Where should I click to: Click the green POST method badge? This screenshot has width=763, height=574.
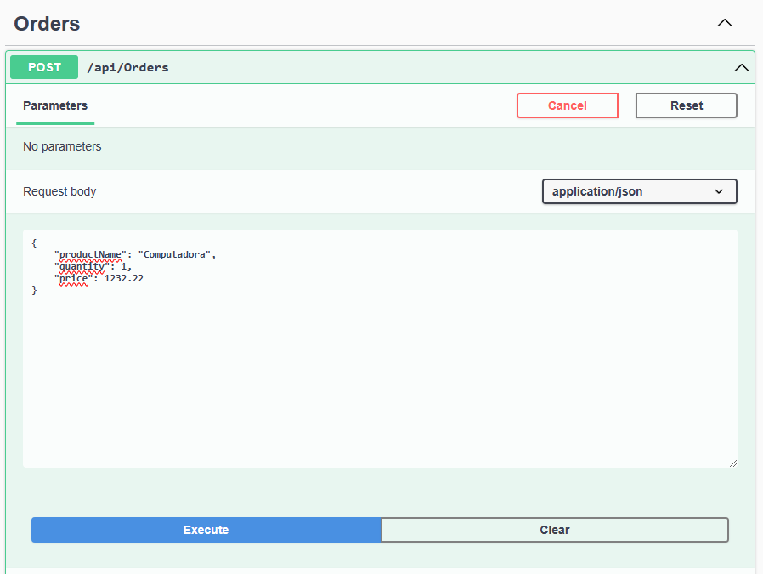[44, 67]
